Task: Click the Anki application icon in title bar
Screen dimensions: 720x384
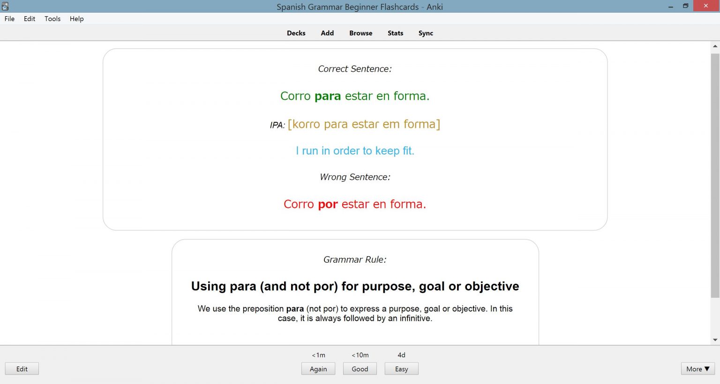Action: click(x=5, y=6)
